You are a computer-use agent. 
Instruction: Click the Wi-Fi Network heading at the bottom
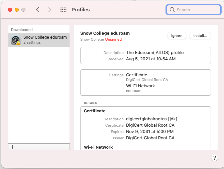click(98, 147)
